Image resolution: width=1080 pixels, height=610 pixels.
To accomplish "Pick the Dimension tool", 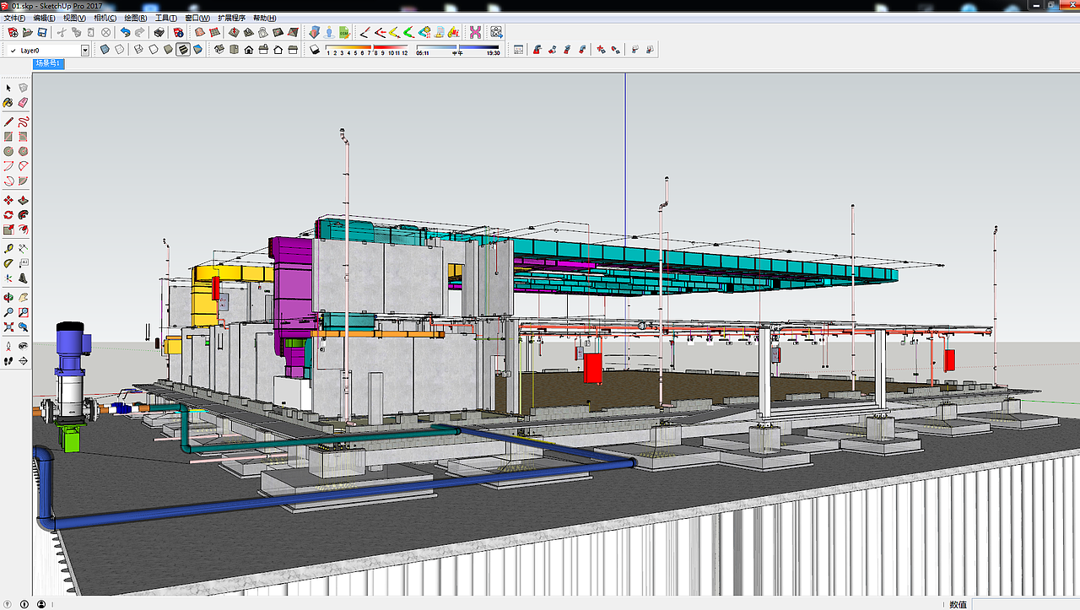I will 24,249.
